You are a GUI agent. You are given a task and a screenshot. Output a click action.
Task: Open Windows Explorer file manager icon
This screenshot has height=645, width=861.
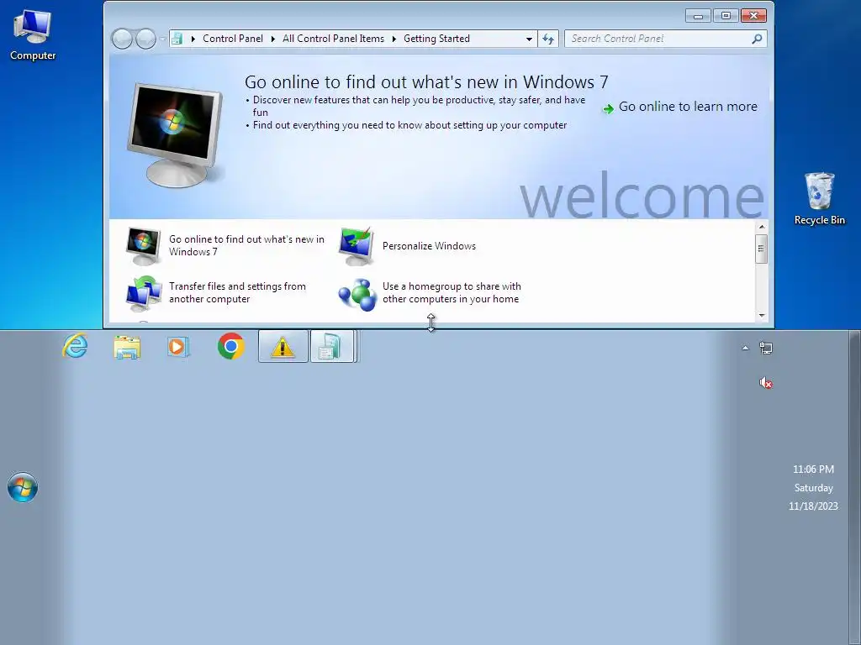pyautogui.click(x=127, y=347)
